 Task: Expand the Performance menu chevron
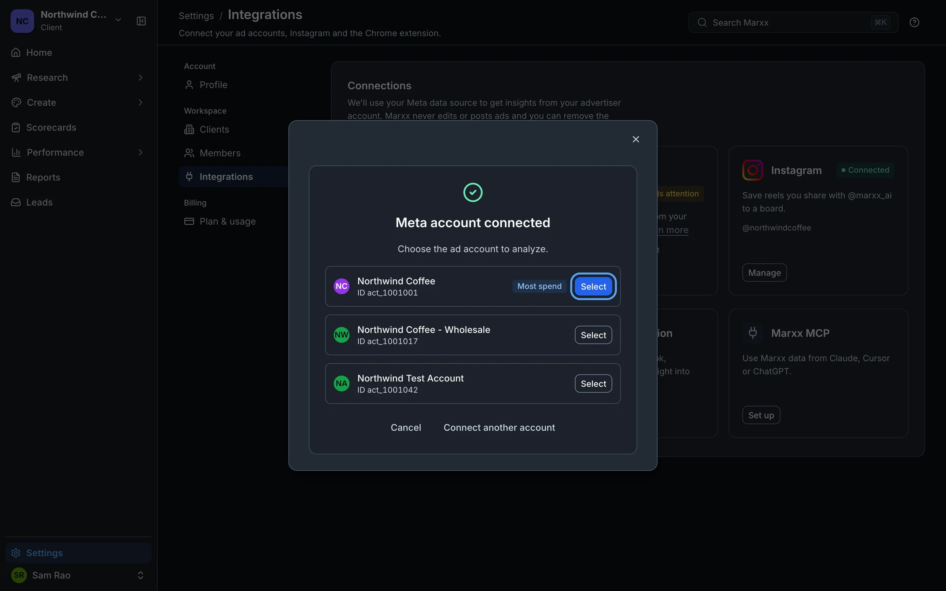pos(140,152)
